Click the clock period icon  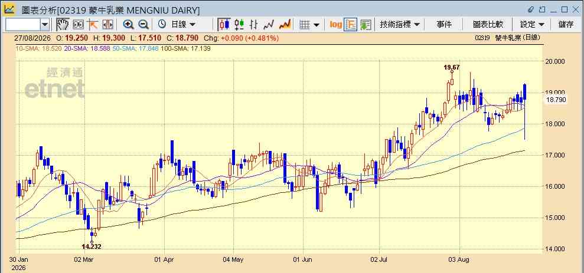[x=162, y=25]
